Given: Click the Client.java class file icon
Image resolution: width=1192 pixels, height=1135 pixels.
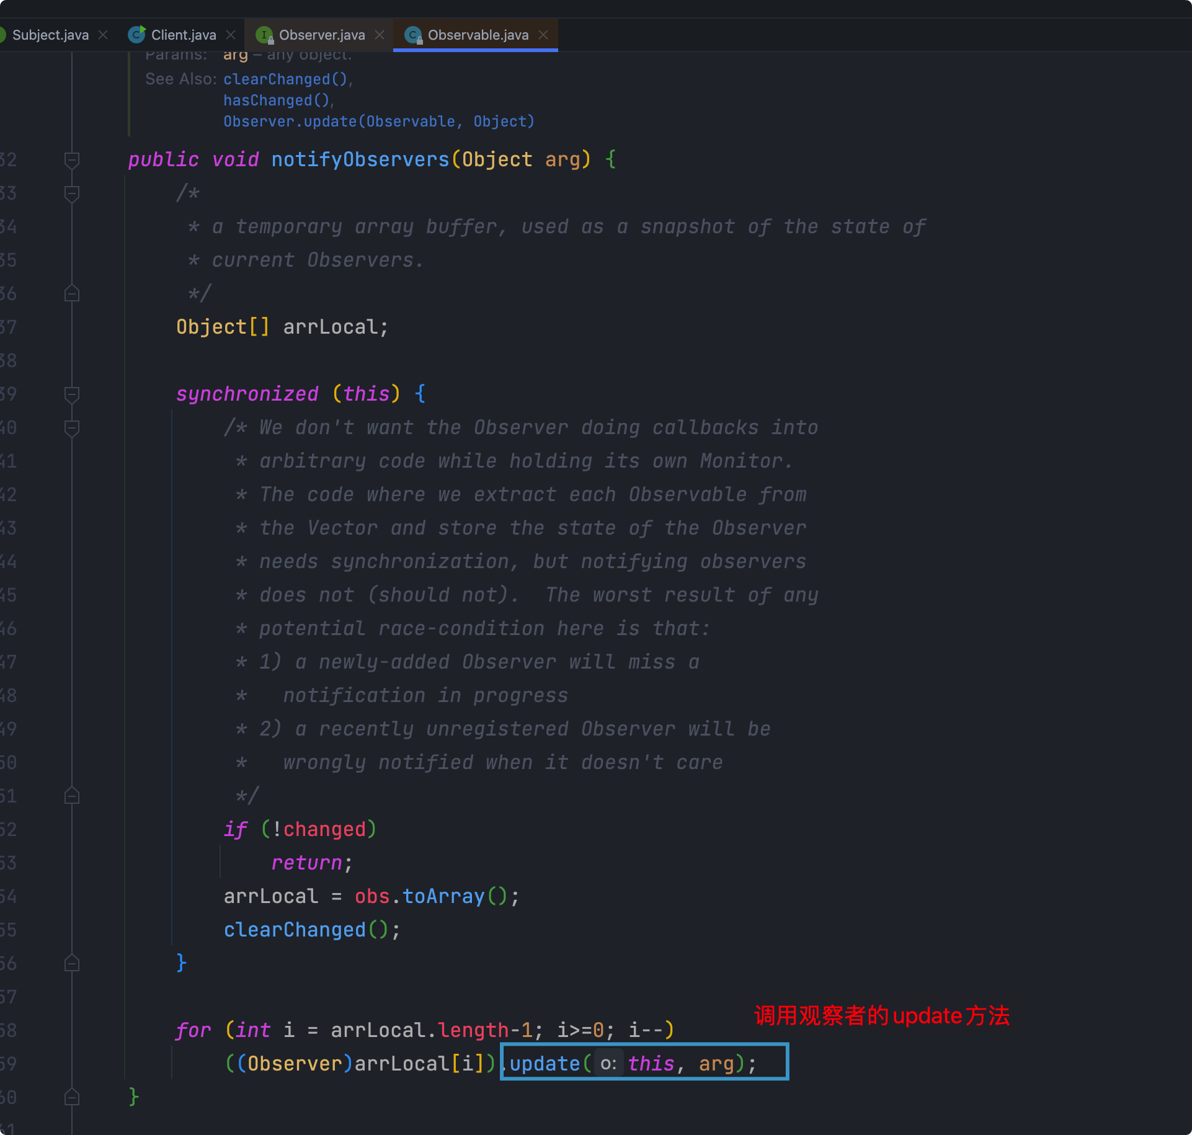Looking at the screenshot, I should (136, 35).
